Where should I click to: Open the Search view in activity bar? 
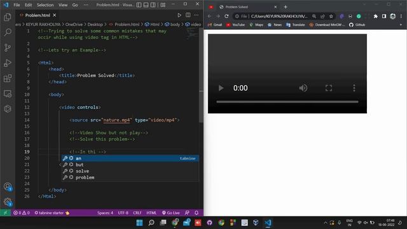point(8,32)
